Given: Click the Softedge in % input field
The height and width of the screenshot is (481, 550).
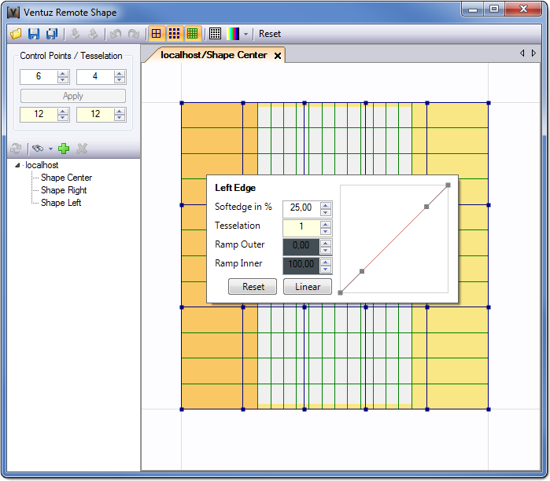Looking at the screenshot, I should pos(301,207).
